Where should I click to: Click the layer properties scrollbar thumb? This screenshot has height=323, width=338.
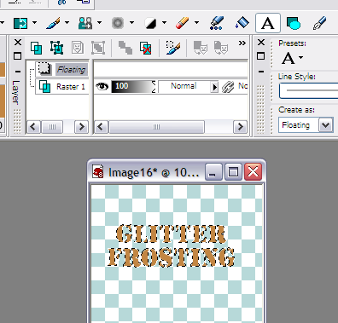pyautogui.click(x=156, y=127)
